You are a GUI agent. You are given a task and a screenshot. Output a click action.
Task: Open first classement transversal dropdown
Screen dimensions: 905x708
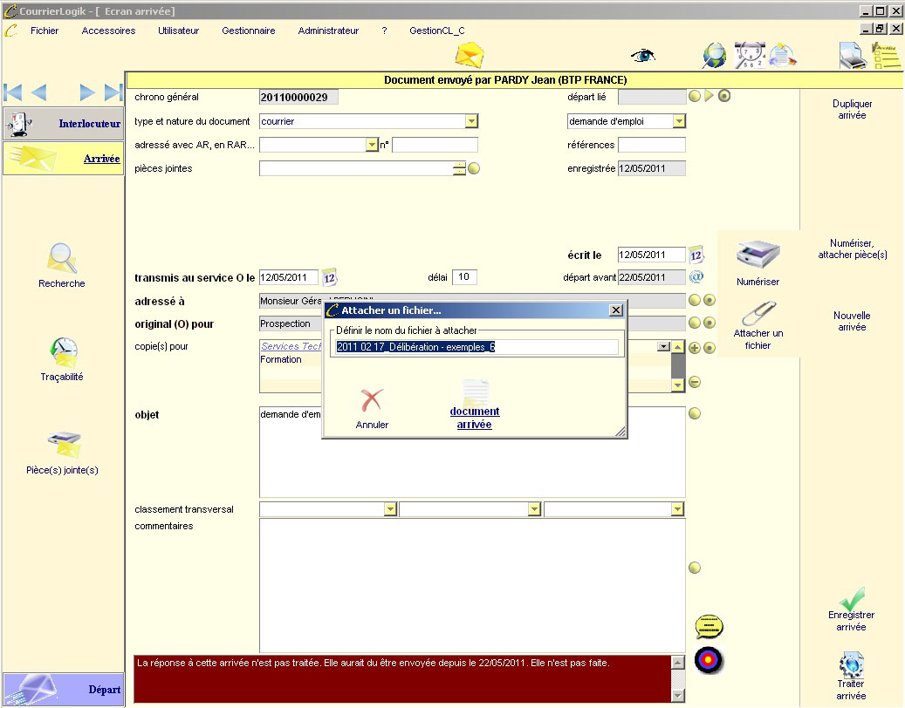(390, 509)
